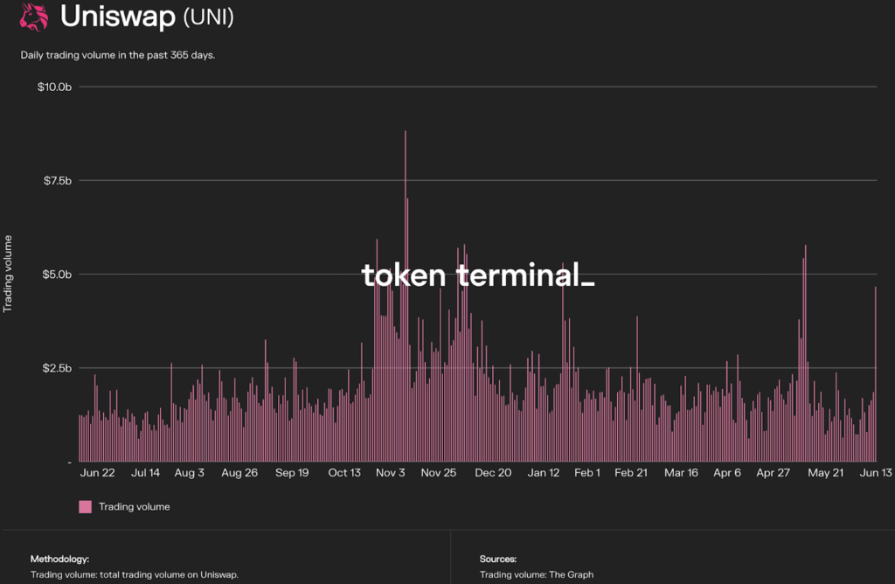This screenshot has height=584, width=895.
Task: Click the Aug 26 date marker
Action: (x=239, y=473)
